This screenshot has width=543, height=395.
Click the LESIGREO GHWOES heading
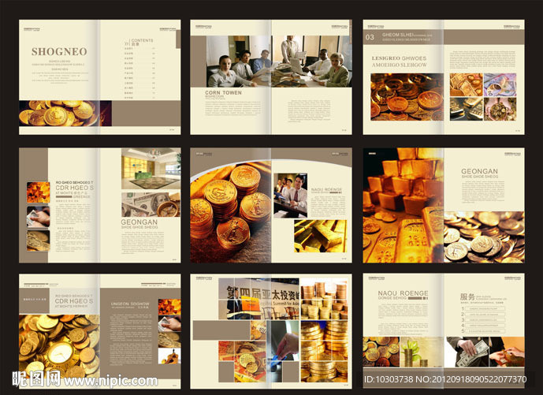pos(399,58)
